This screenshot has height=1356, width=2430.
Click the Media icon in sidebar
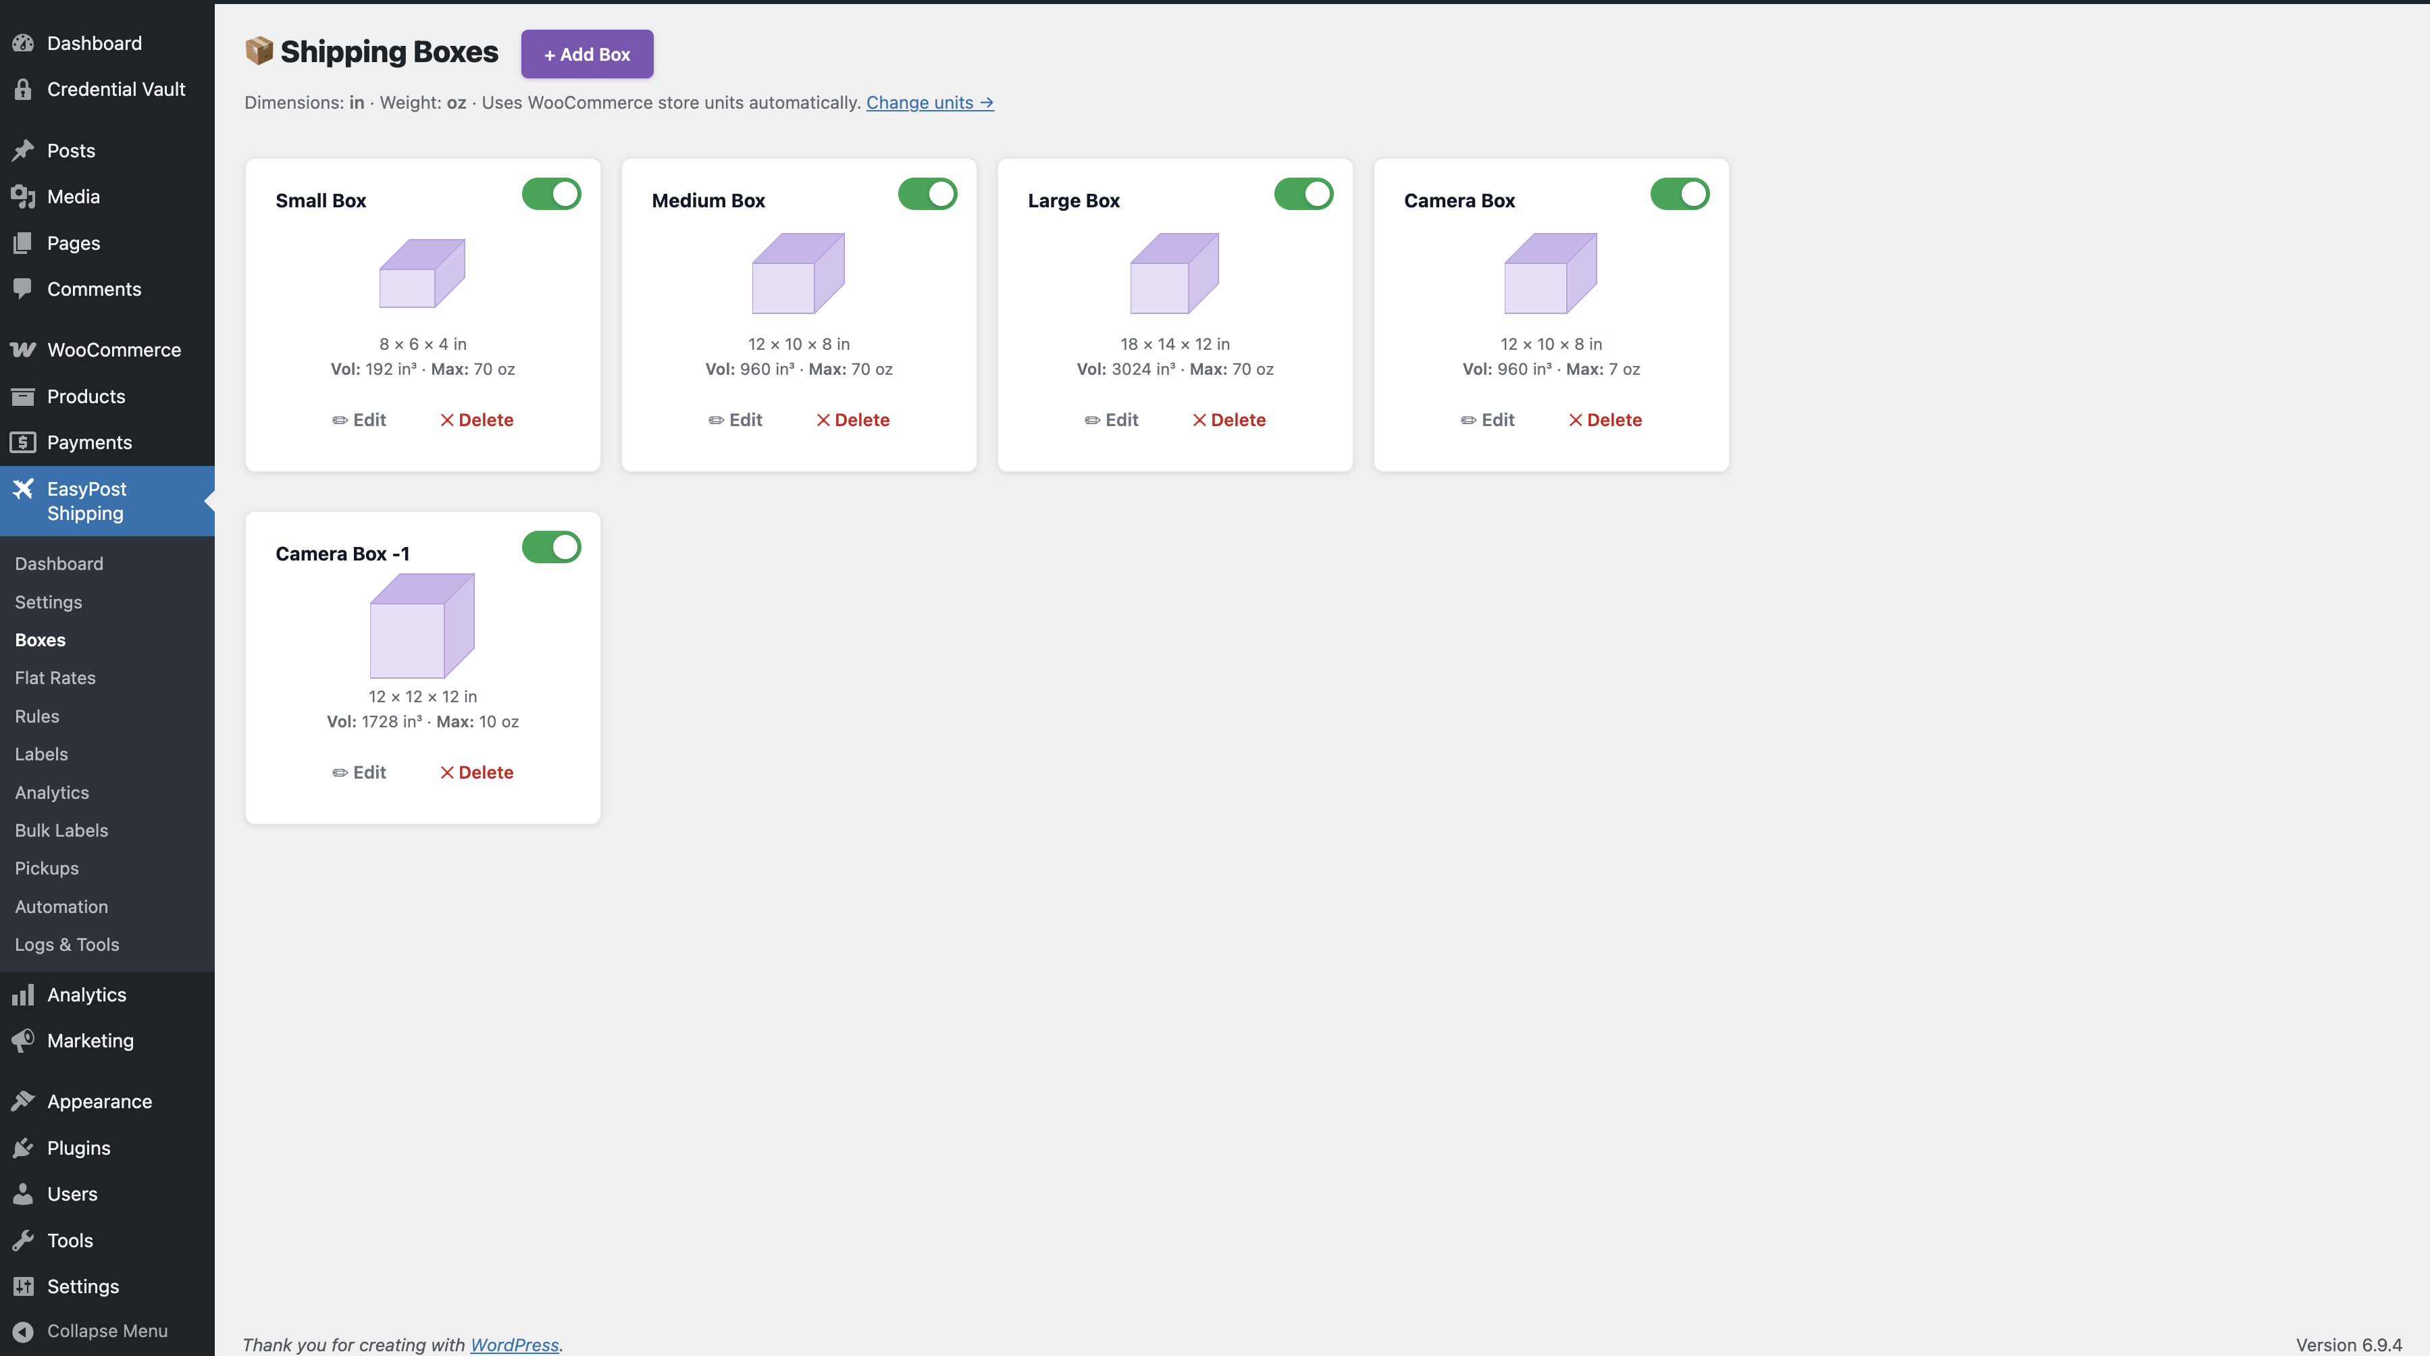[23, 197]
